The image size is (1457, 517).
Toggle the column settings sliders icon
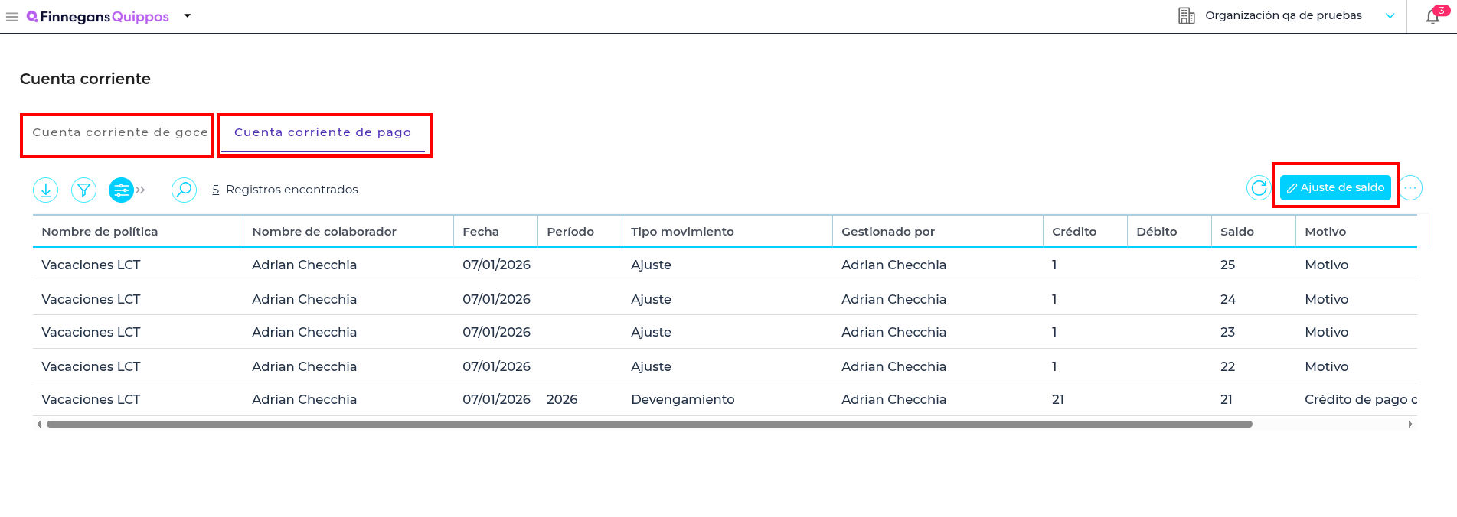tap(121, 190)
